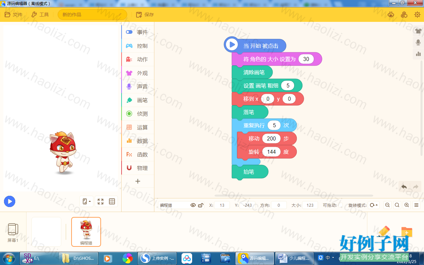Select the 声音 sound block category
The image size is (424, 265).
point(138,86)
